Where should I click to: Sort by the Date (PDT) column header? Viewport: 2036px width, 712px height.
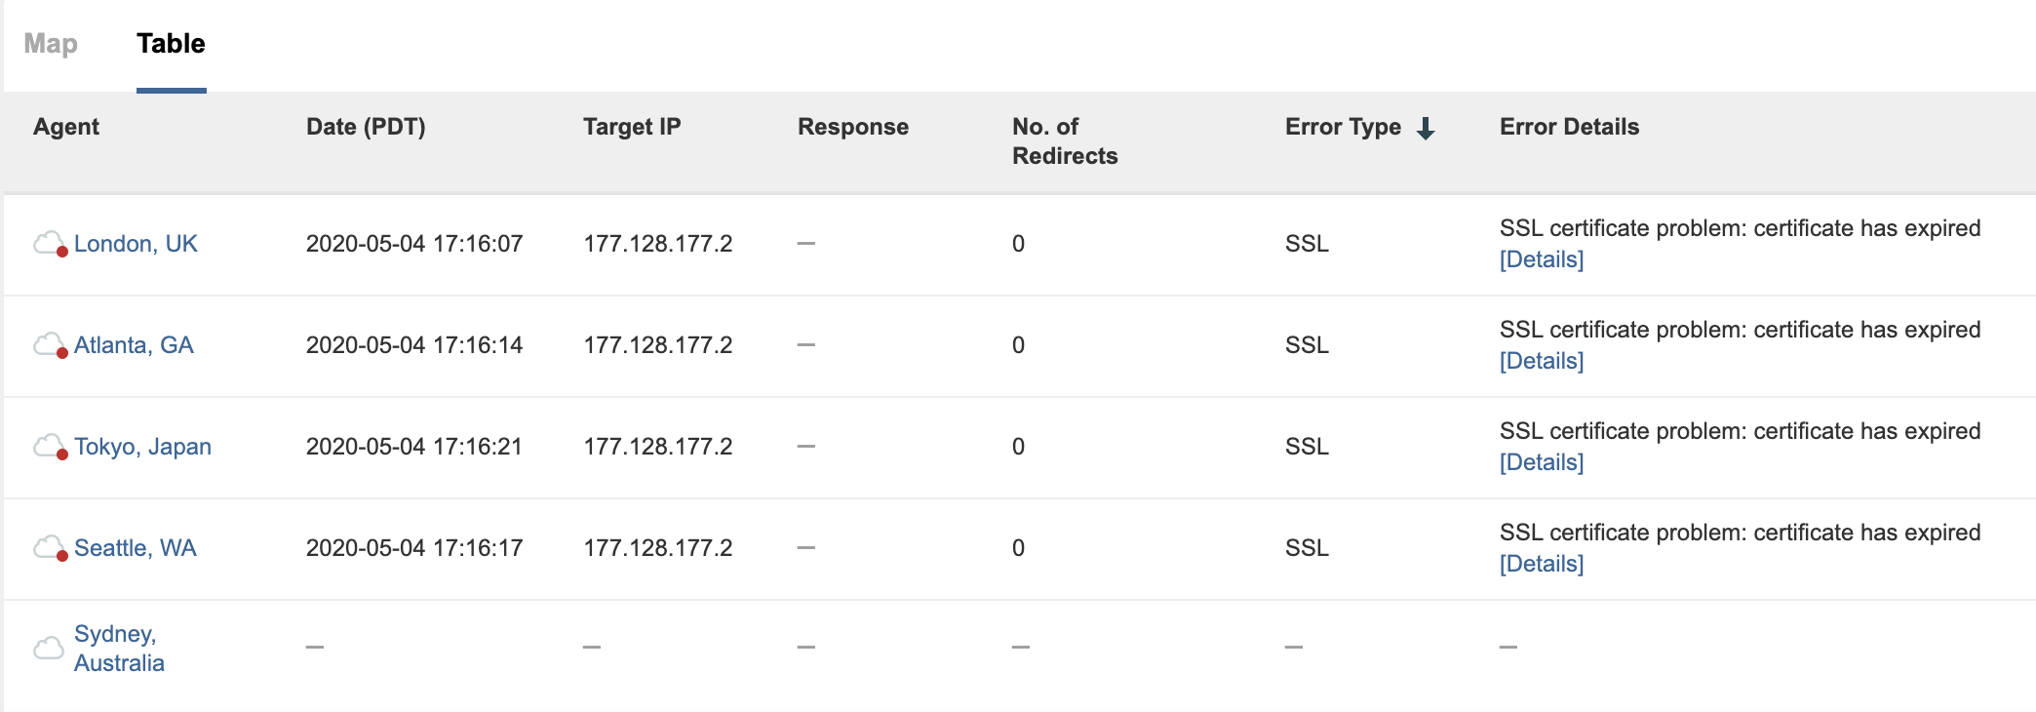click(366, 127)
